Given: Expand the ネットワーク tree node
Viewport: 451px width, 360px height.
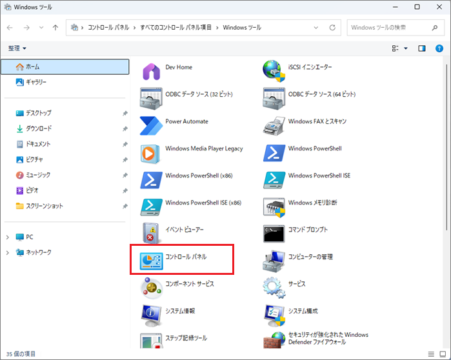Looking at the screenshot, I should coord(8,253).
